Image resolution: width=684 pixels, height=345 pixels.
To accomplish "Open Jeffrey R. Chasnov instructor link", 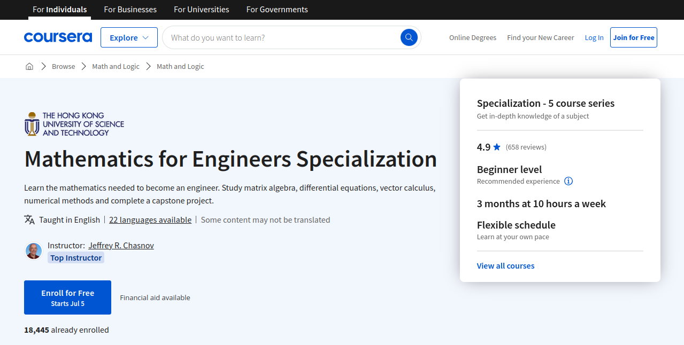I will click(121, 245).
